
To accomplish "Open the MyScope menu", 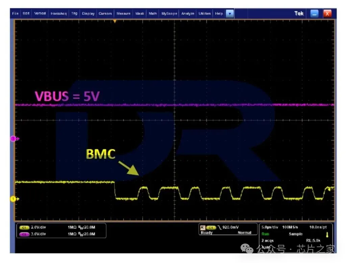I will point(169,14).
